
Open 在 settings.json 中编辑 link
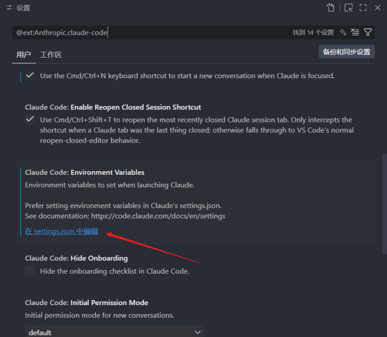click(62, 231)
